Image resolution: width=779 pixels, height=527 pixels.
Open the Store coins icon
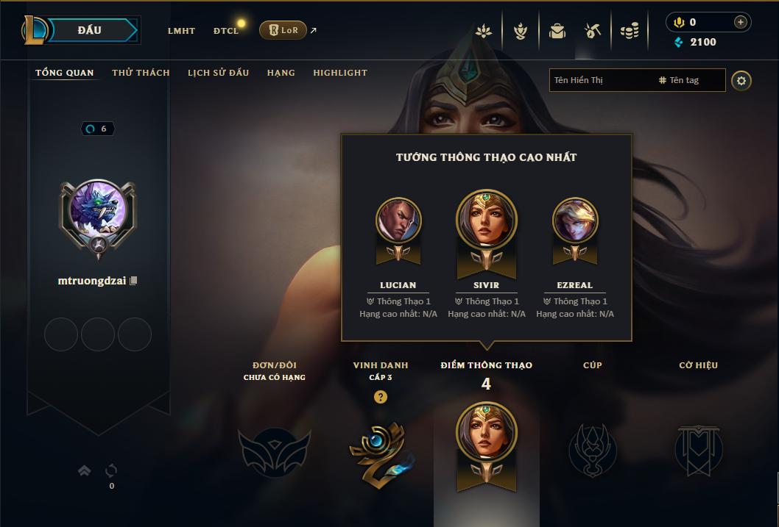[x=630, y=31]
